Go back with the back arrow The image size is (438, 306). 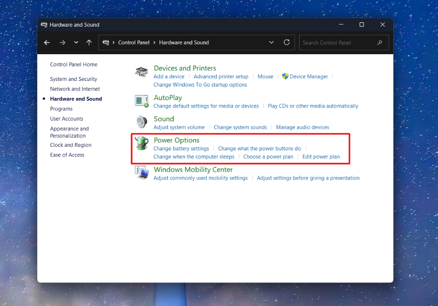point(47,43)
